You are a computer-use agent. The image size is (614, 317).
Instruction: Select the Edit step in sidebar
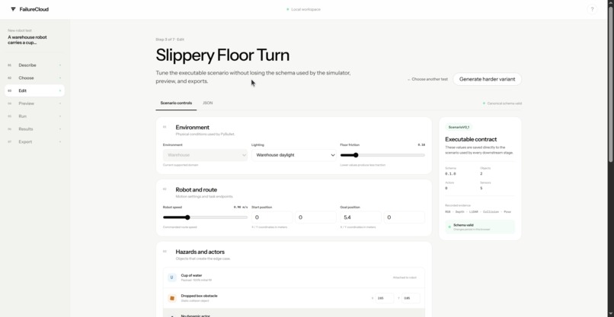tap(34, 90)
